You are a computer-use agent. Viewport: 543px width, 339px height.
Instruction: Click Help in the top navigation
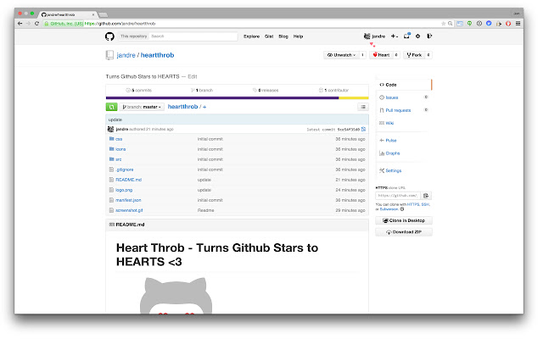[298, 36]
